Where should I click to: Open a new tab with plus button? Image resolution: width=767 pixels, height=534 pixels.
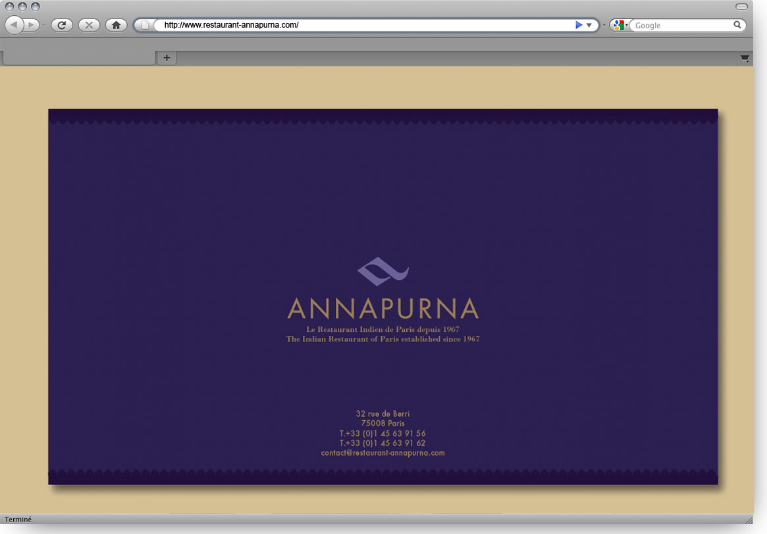[x=167, y=58]
